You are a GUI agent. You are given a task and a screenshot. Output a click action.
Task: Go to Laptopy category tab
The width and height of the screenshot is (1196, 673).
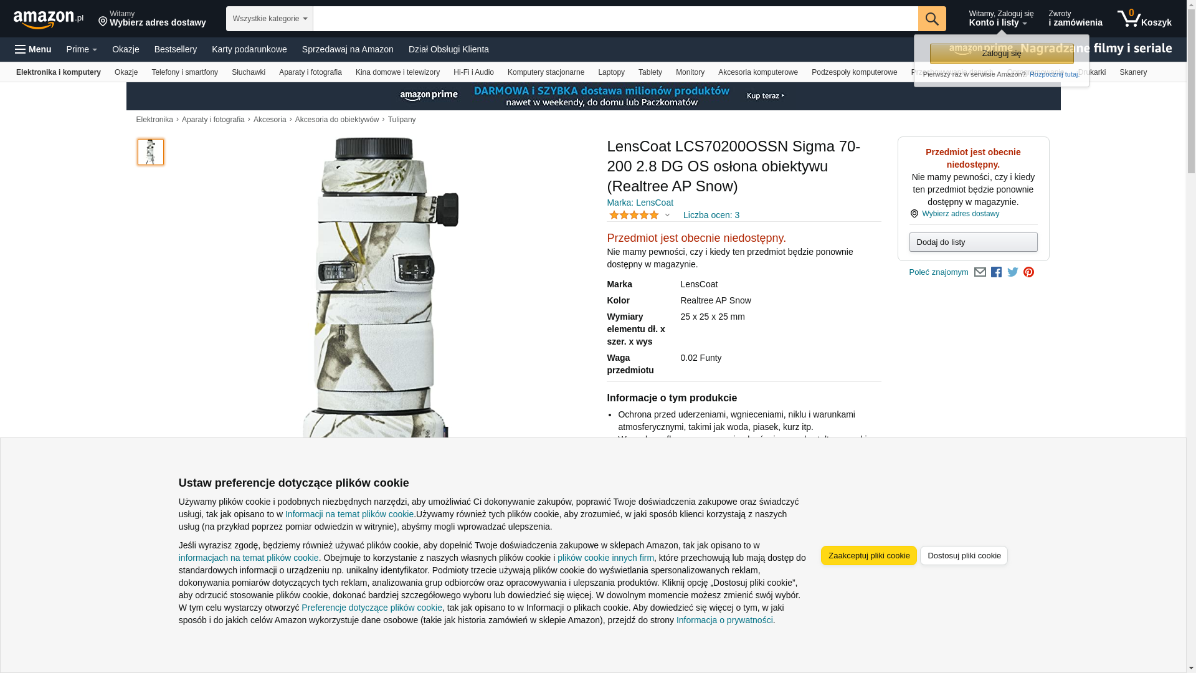click(611, 72)
